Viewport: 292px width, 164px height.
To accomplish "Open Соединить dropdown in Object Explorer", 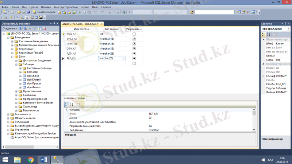I will click(x=10, y=28).
